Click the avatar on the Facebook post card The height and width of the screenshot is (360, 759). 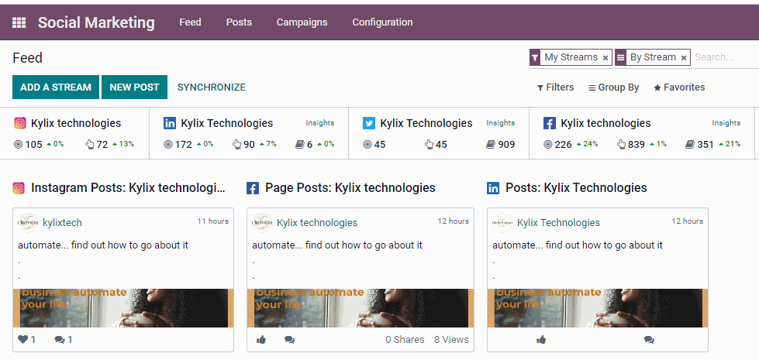point(262,223)
